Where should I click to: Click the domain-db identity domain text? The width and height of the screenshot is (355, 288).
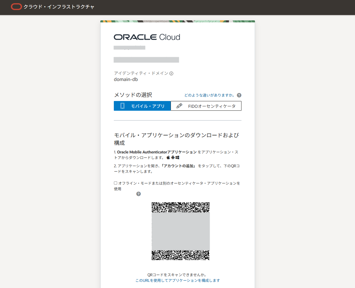[125, 79]
